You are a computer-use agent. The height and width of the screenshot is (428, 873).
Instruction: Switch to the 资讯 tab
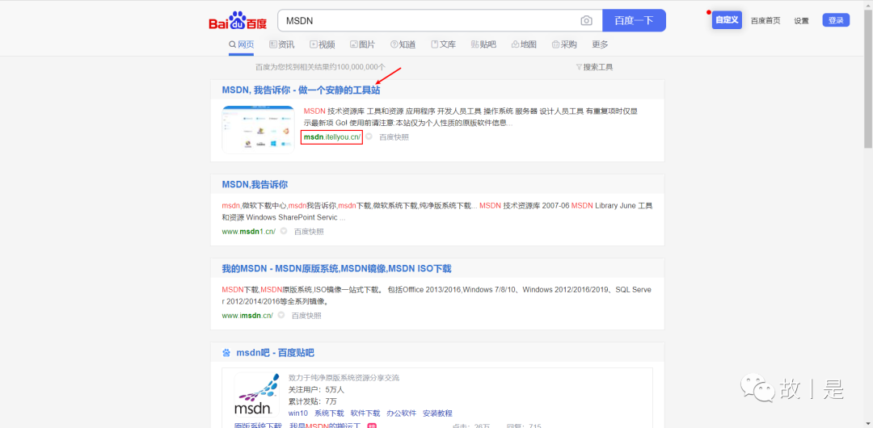[x=282, y=44]
